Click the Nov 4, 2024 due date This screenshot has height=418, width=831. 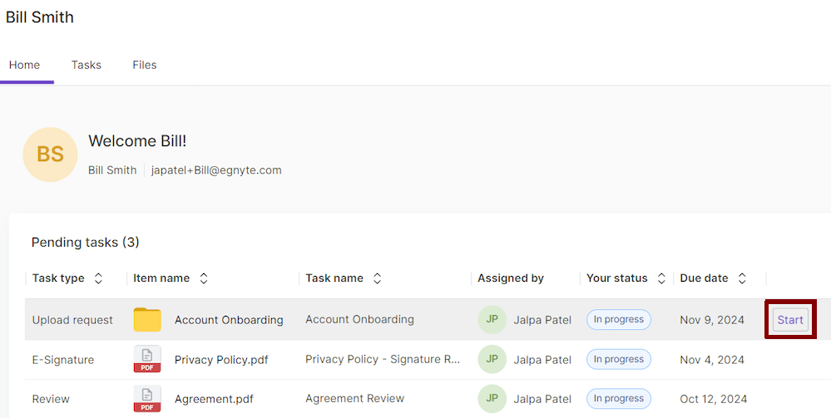(712, 360)
